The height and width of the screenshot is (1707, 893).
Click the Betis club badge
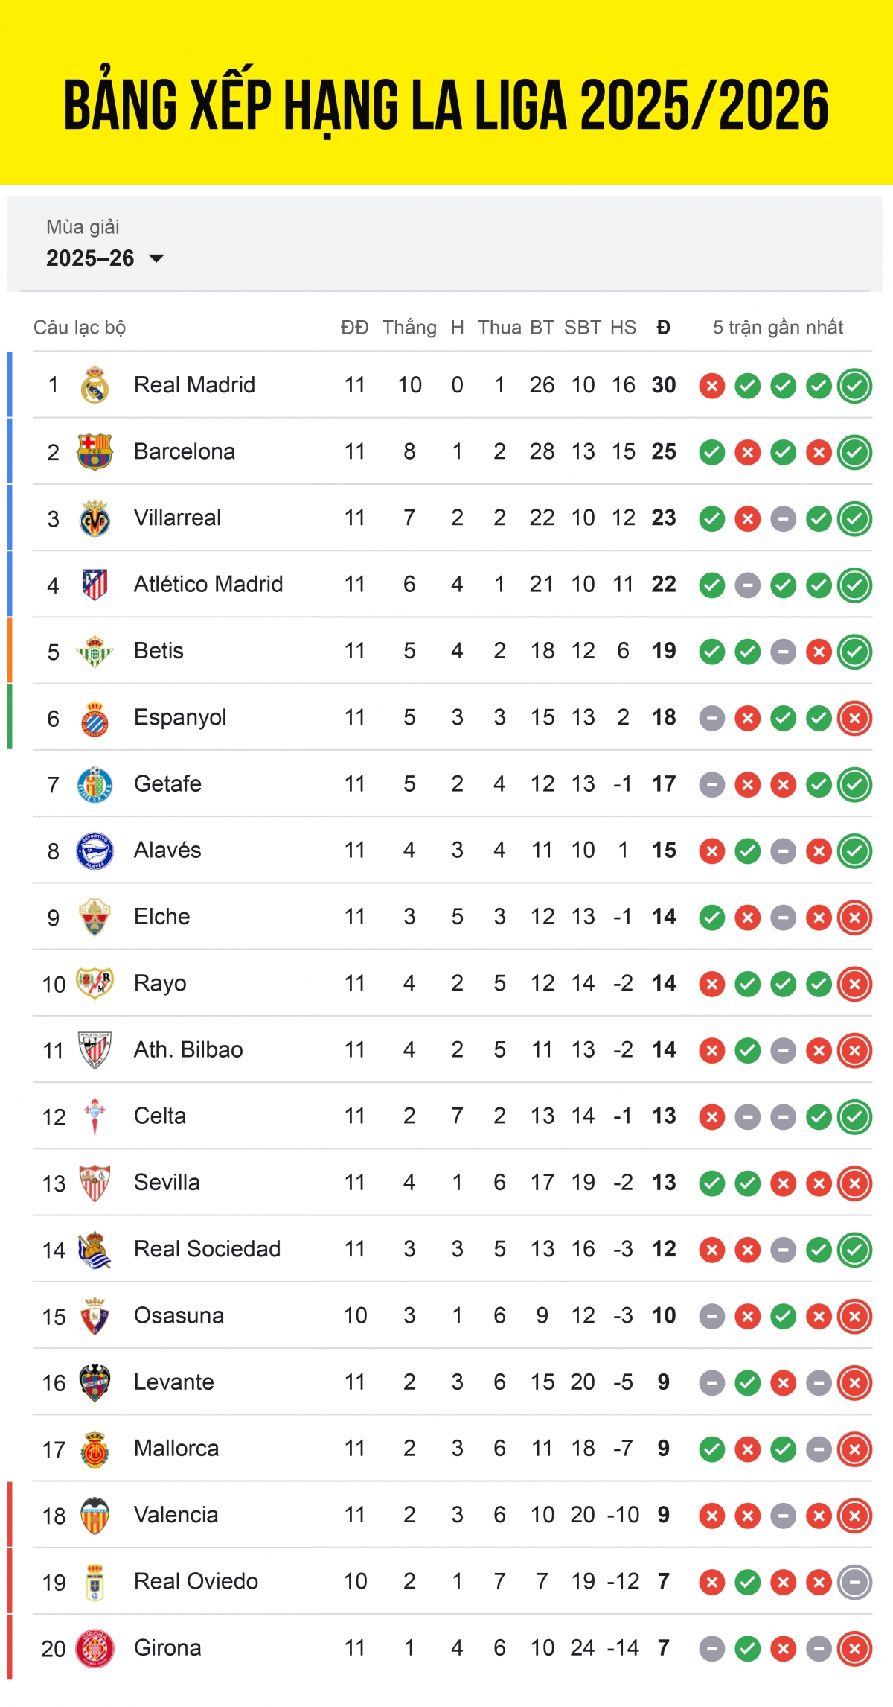95,650
